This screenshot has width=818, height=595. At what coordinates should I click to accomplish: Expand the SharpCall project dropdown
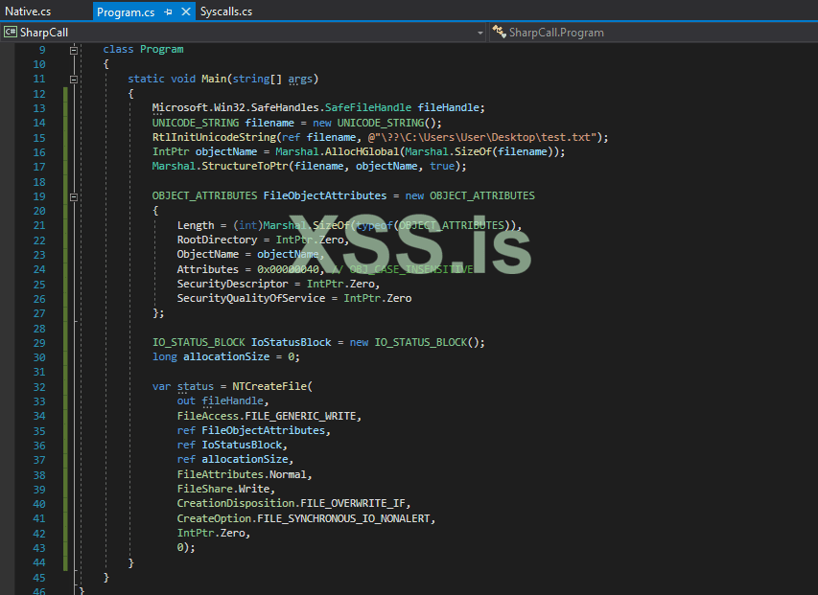[480, 33]
